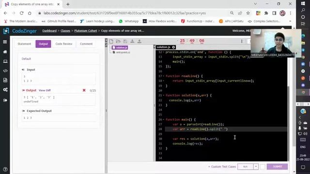Screen dimensions: 310x174
Task: Reload the browser page
Action: pyautogui.click(x=21, y=13)
